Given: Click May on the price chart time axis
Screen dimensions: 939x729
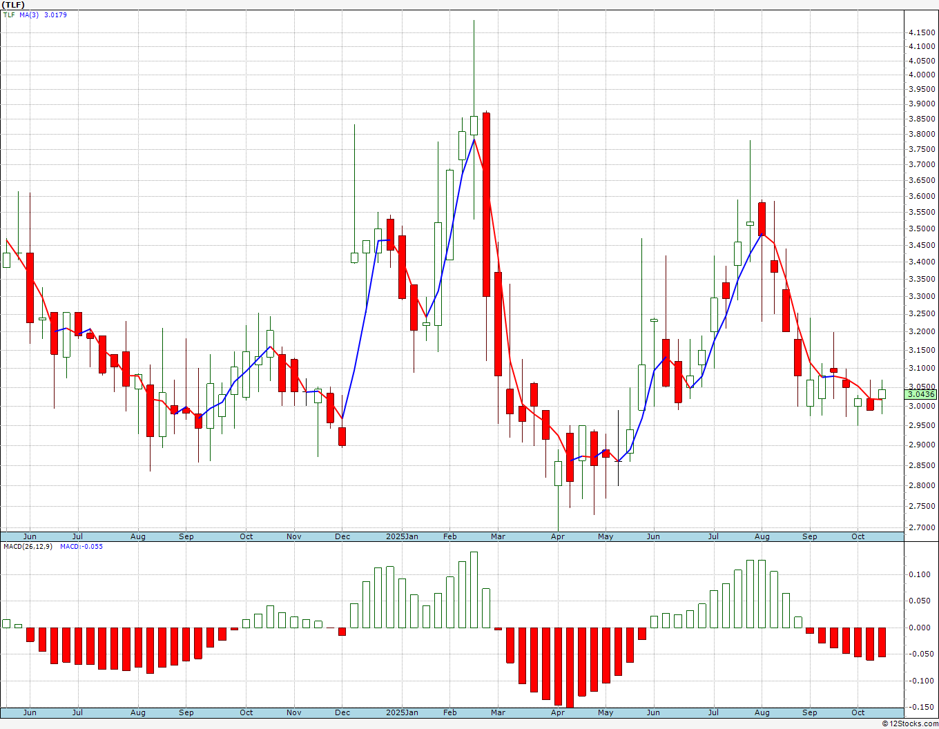Looking at the screenshot, I should 606,536.
